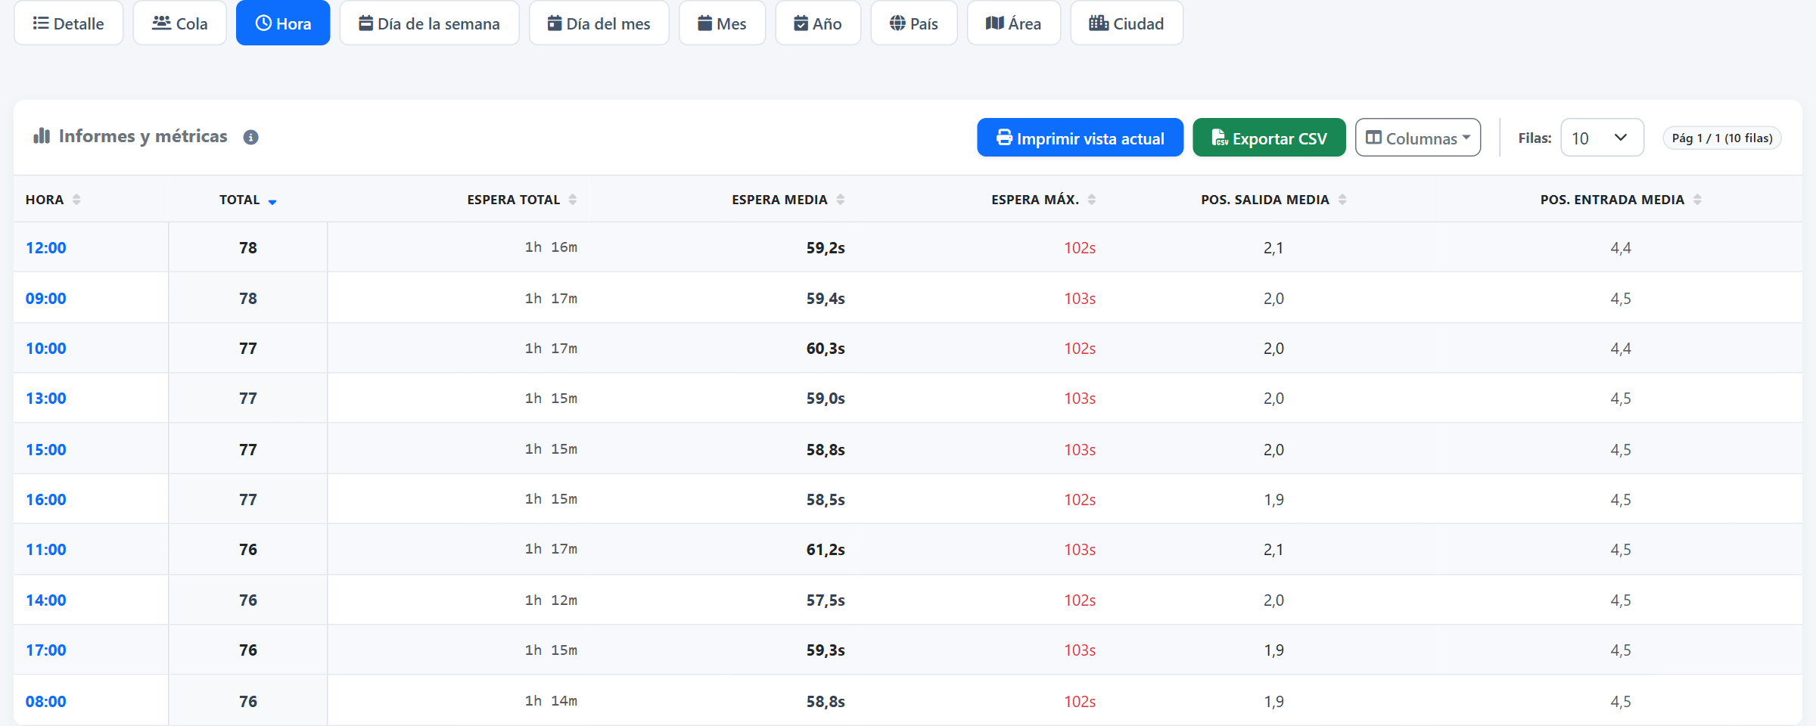Open the 17:00 hour link

point(46,650)
